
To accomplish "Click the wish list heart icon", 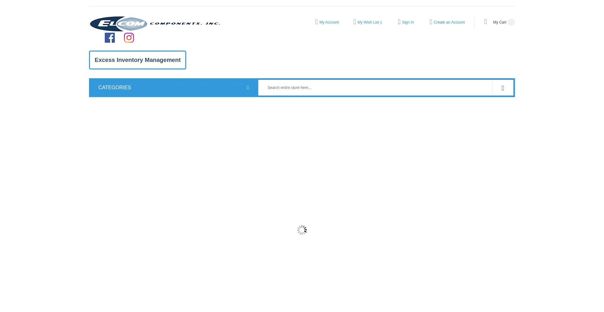I will coord(354,22).
